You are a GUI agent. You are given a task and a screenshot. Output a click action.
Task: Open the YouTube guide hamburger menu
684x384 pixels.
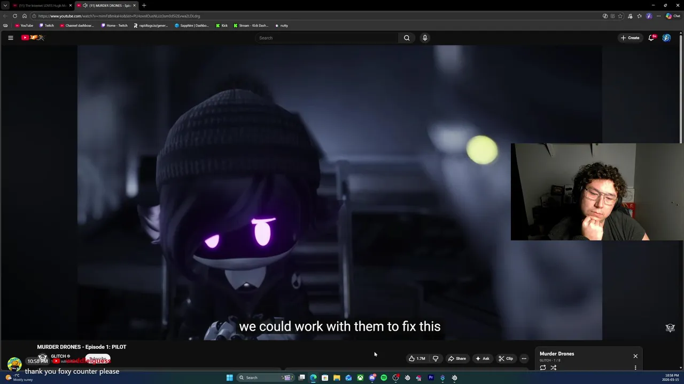10,38
